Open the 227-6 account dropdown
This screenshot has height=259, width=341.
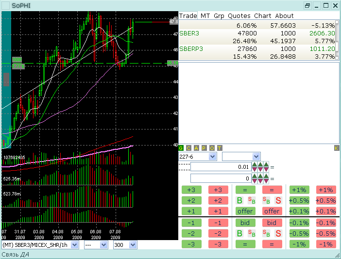point(212,157)
